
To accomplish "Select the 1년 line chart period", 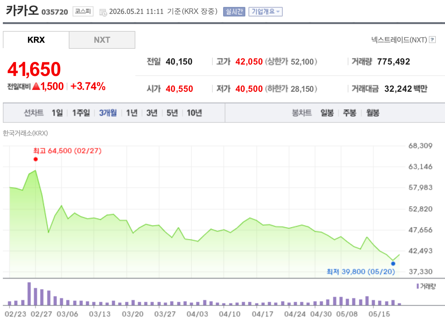I will pos(132,113).
